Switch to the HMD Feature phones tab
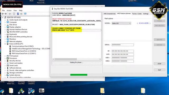 click(124, 13)
